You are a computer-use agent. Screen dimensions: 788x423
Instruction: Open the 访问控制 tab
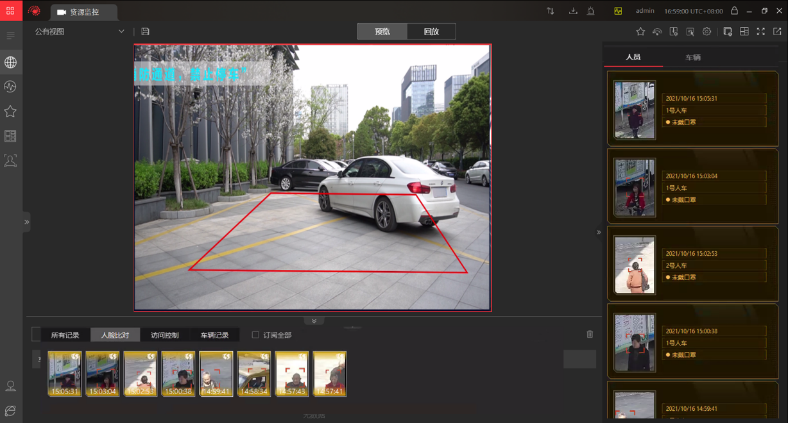point(165,335)
